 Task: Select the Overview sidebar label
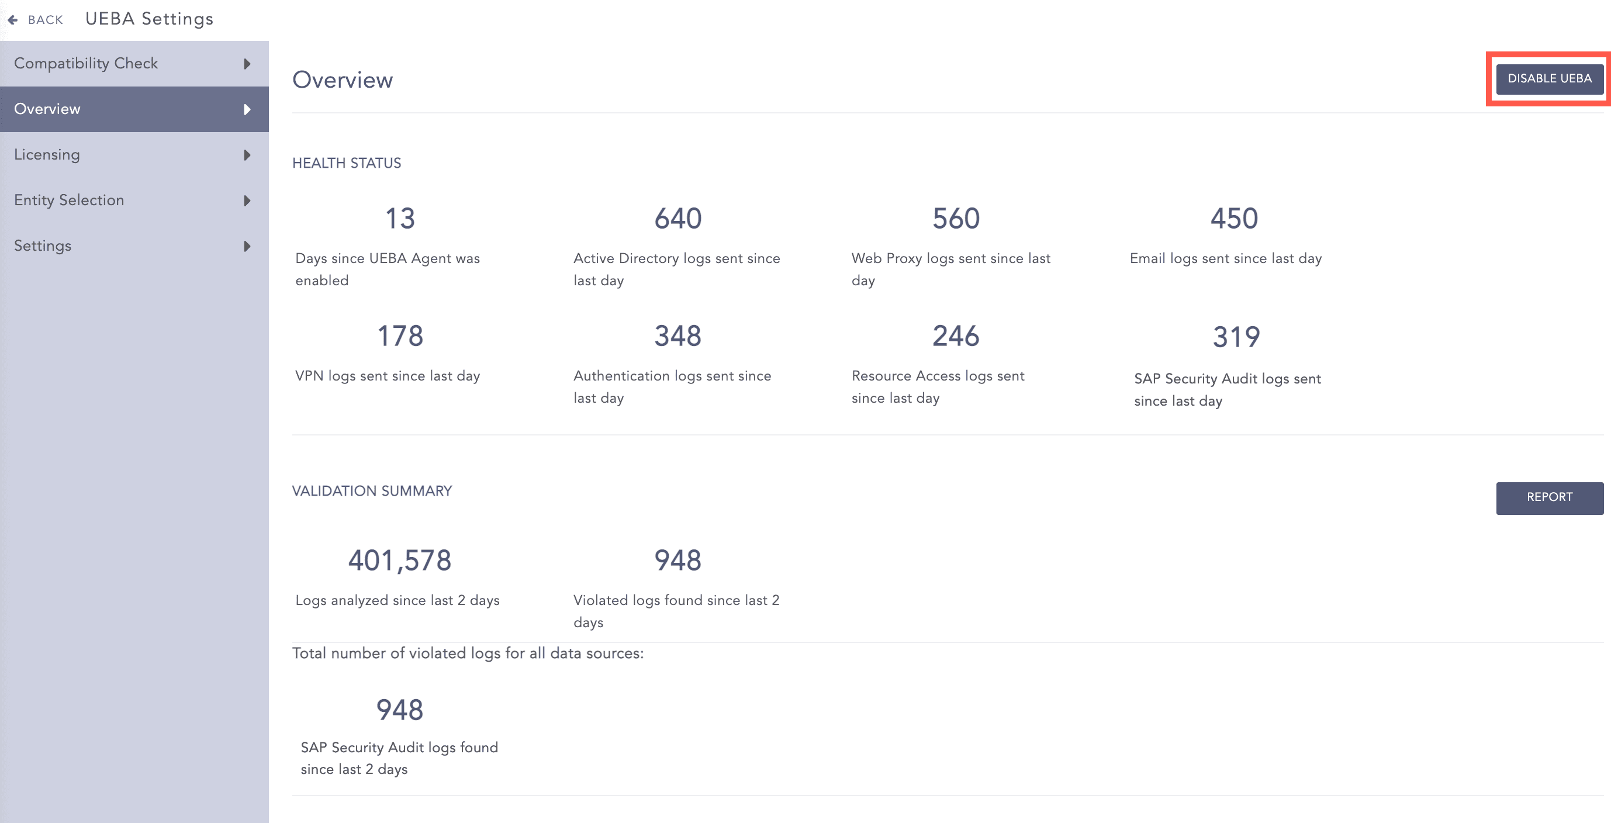pyautogui.click(x=47, y=109)
